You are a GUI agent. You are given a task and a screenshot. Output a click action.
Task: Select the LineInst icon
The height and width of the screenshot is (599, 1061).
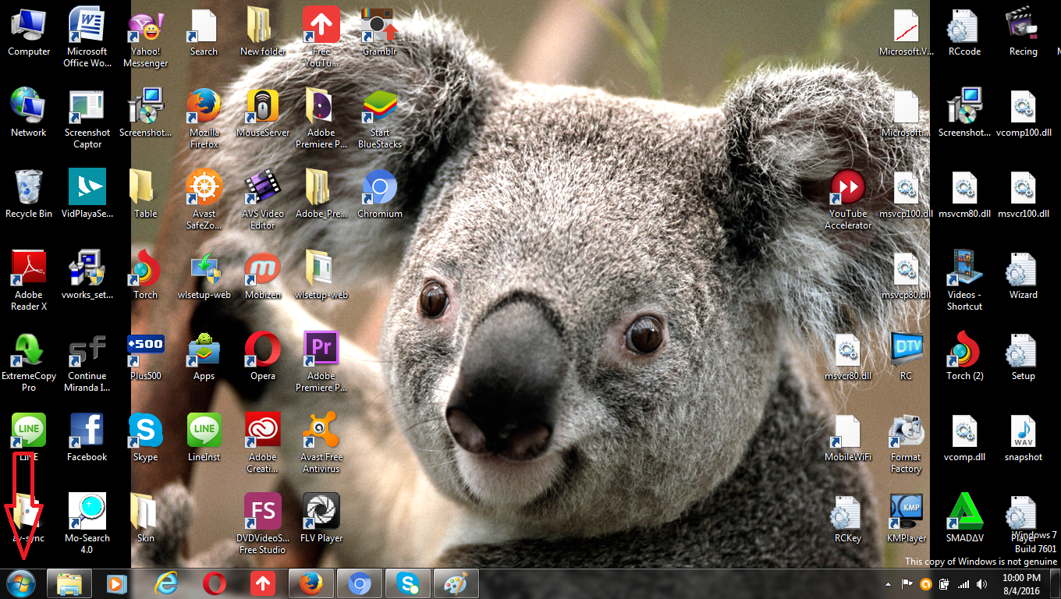point(204,438)
